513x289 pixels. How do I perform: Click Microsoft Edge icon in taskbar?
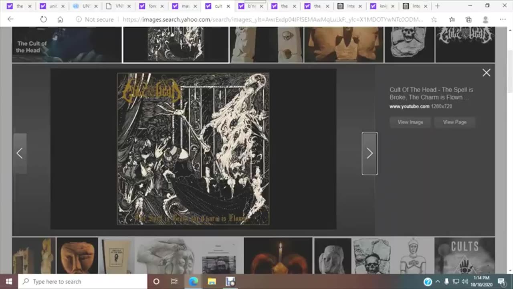point(193,281)
